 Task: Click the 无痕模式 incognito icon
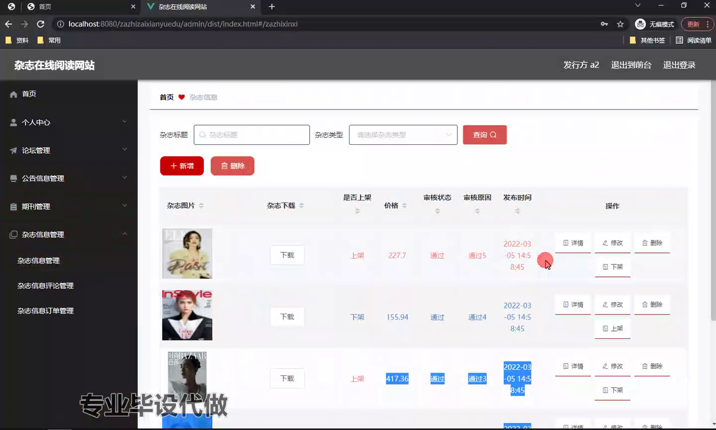tap(640, 24)
